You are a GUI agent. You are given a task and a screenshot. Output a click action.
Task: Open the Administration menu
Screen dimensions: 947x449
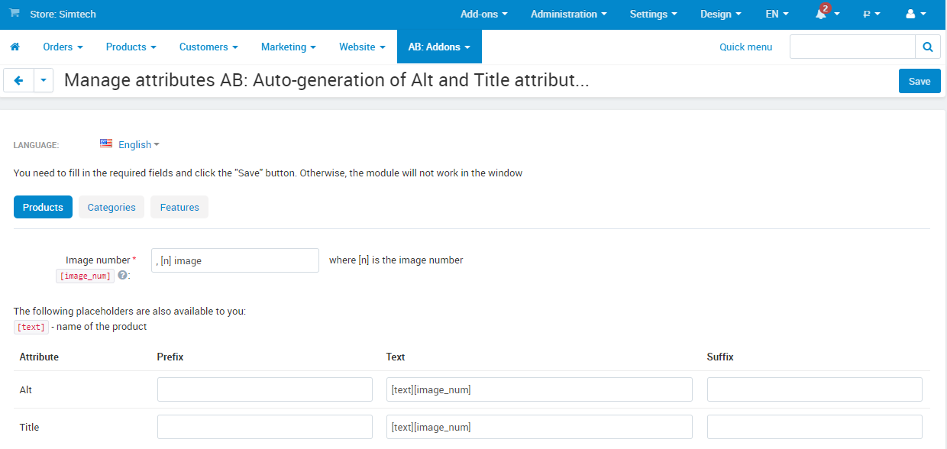pyautogui.click(x=568, y=14)
